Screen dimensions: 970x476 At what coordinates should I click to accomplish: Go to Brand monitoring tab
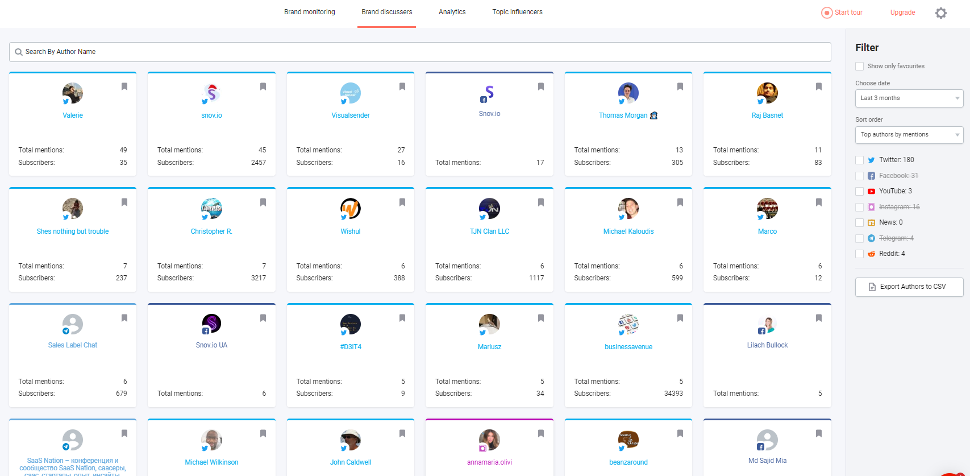[x=310, y=12]
